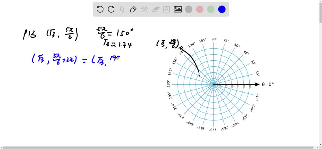Click the 150° label on the polar grid
Image resolution: width=322 pixels, height=149 pixels.
coord(174,61)
